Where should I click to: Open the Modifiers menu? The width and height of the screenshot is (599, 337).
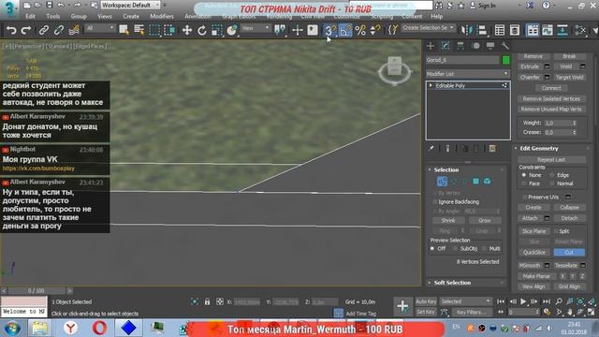click(162, 17)
